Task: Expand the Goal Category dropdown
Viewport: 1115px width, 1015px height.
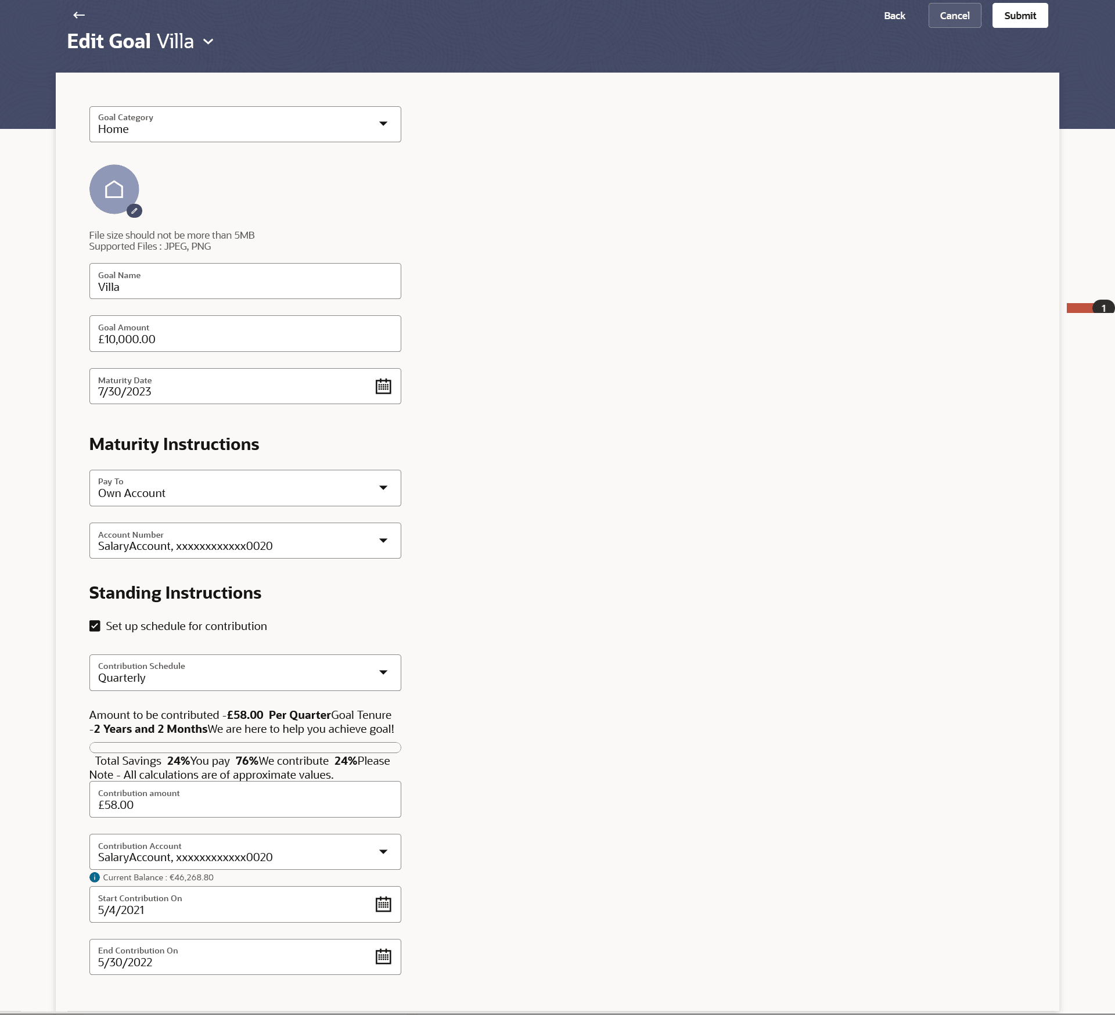Action: pos(383,124)
